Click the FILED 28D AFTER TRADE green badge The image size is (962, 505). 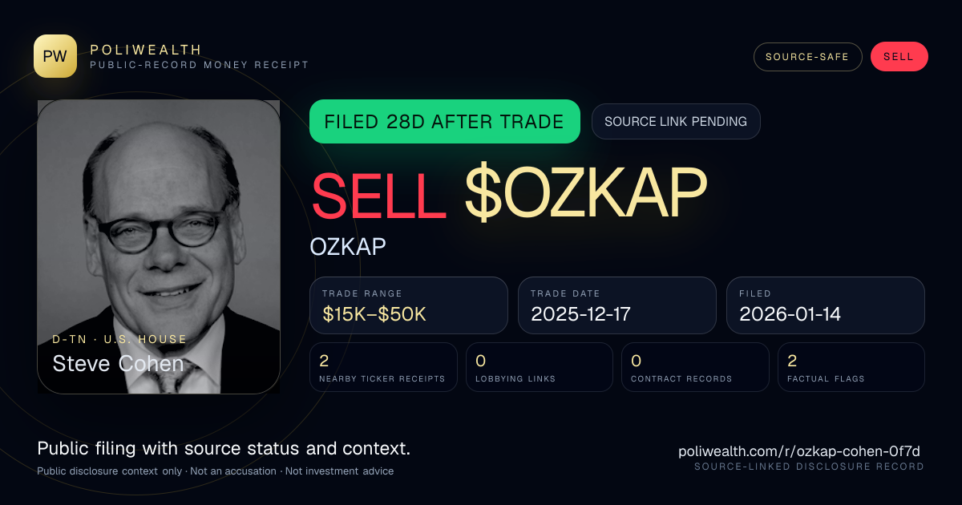pyautogui.click(x=444, y=122)
